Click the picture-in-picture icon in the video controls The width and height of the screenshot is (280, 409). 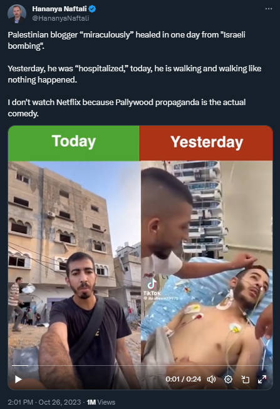(245, 379)
